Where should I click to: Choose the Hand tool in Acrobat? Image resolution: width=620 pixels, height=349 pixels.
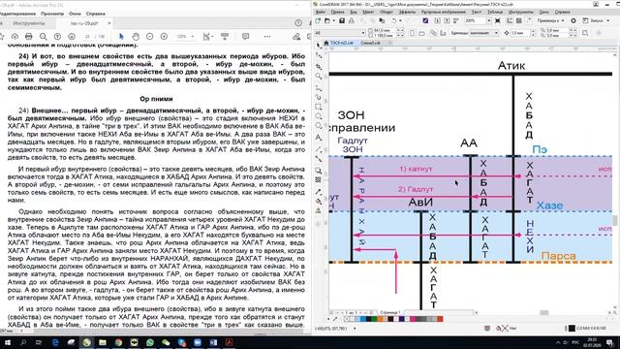(x=136, y=37)
